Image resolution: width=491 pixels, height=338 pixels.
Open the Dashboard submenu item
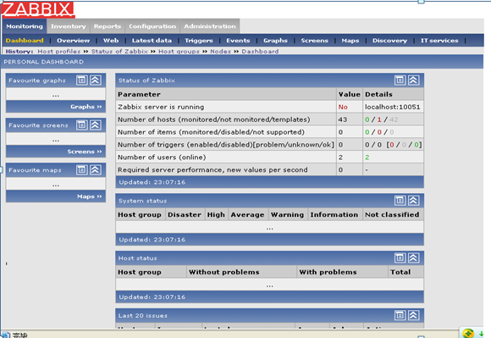[x=25, y=41]
